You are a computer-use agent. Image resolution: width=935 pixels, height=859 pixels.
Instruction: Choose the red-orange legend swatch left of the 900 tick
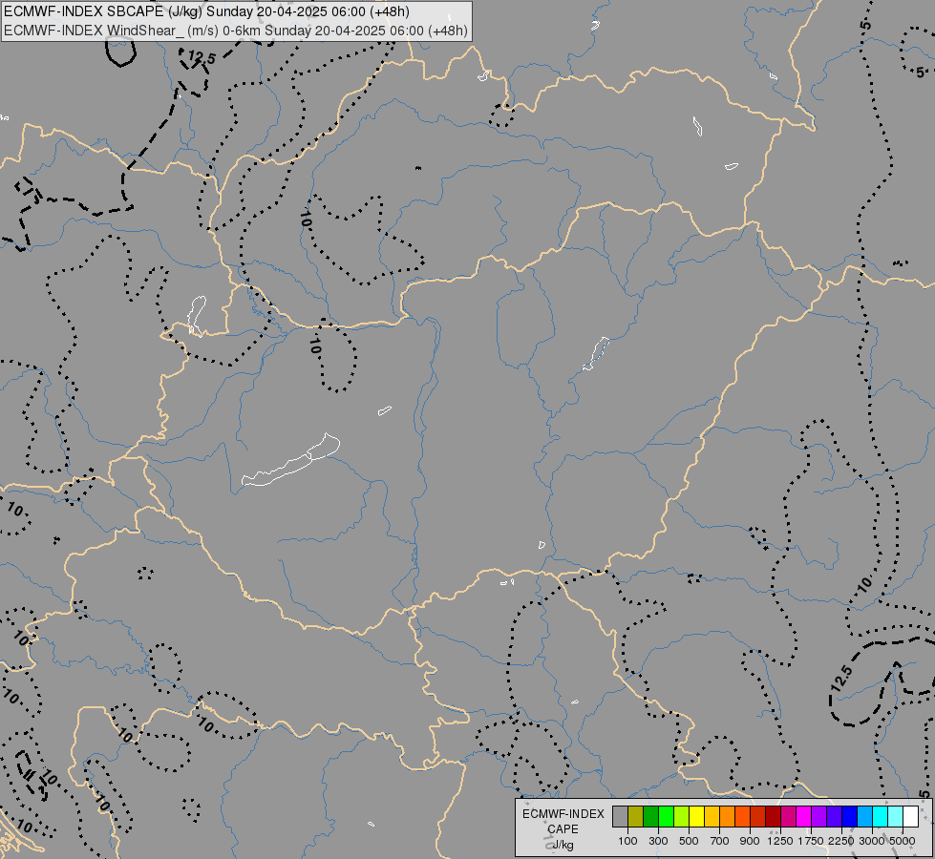coord(742,816)
